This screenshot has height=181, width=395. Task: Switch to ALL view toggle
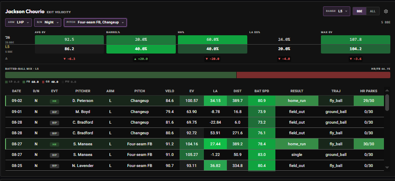pos(372,11)
